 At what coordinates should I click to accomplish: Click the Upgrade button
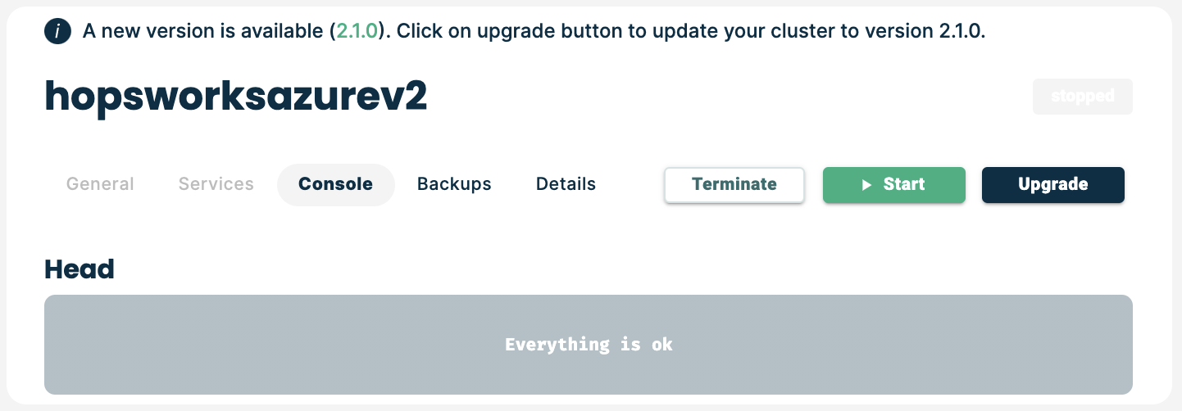click(1053, 184)
